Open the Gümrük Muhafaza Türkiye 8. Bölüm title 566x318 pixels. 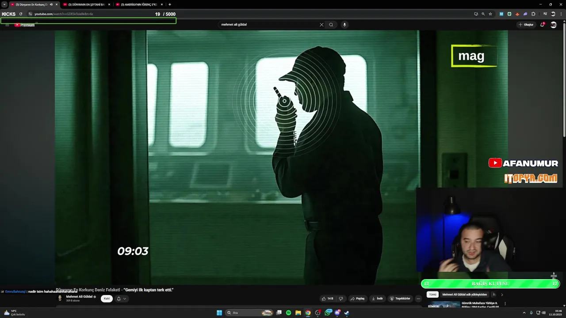pyautogui.click(x=480, y=305)
